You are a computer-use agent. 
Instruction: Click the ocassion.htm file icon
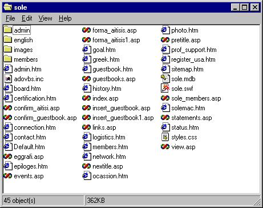tap(87, 176)
